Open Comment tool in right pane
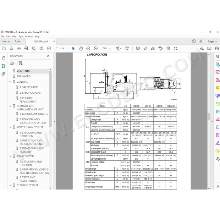This screenshot has height=220, width=220. pos(217,88)
